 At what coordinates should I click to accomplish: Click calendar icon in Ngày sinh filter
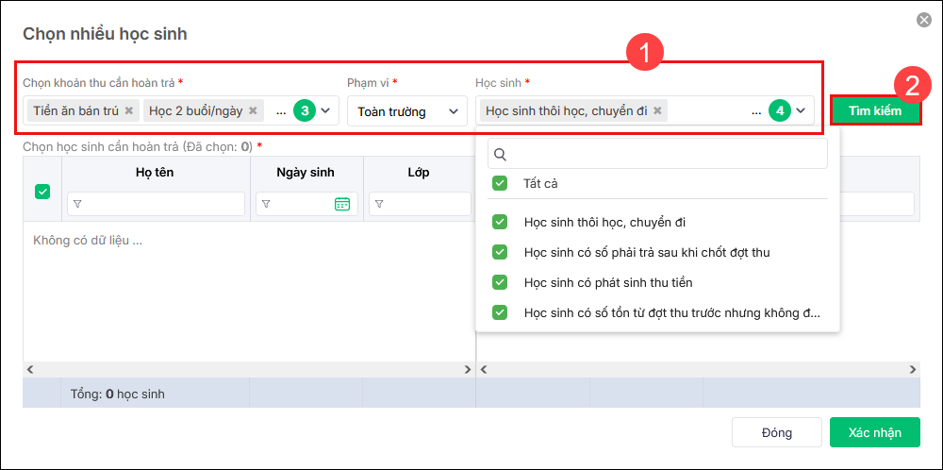(342, 204)
